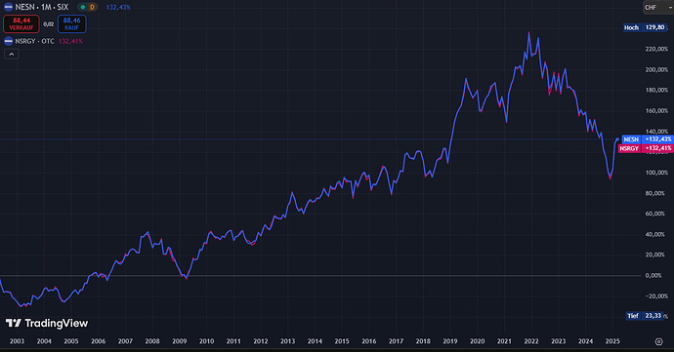Image resolution: width=674 pixels, height=352 pixels.
Task: Click the KAUF 88,46 buy button
Action: pos(71,24)
